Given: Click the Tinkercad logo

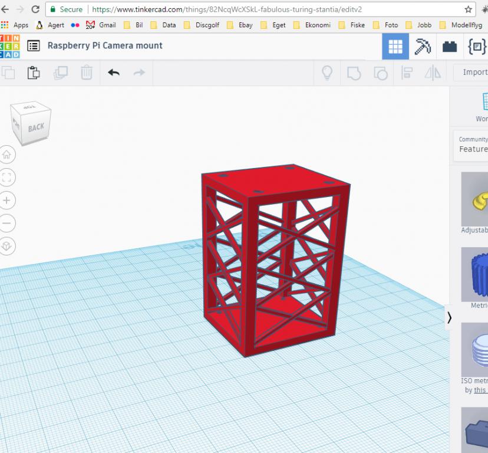Looking at the screenshot, I should [x=11, y=46].
